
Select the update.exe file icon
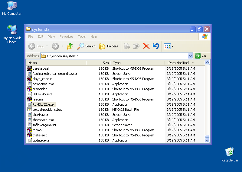click(30, 140)
